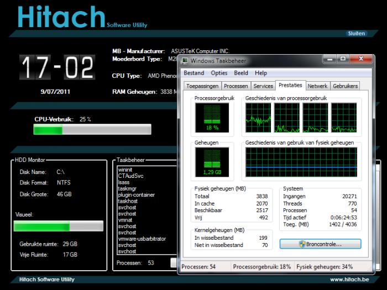Click the second processor history graph
Viewport: 387px width, 290px height.
click(x=287, y=118)
